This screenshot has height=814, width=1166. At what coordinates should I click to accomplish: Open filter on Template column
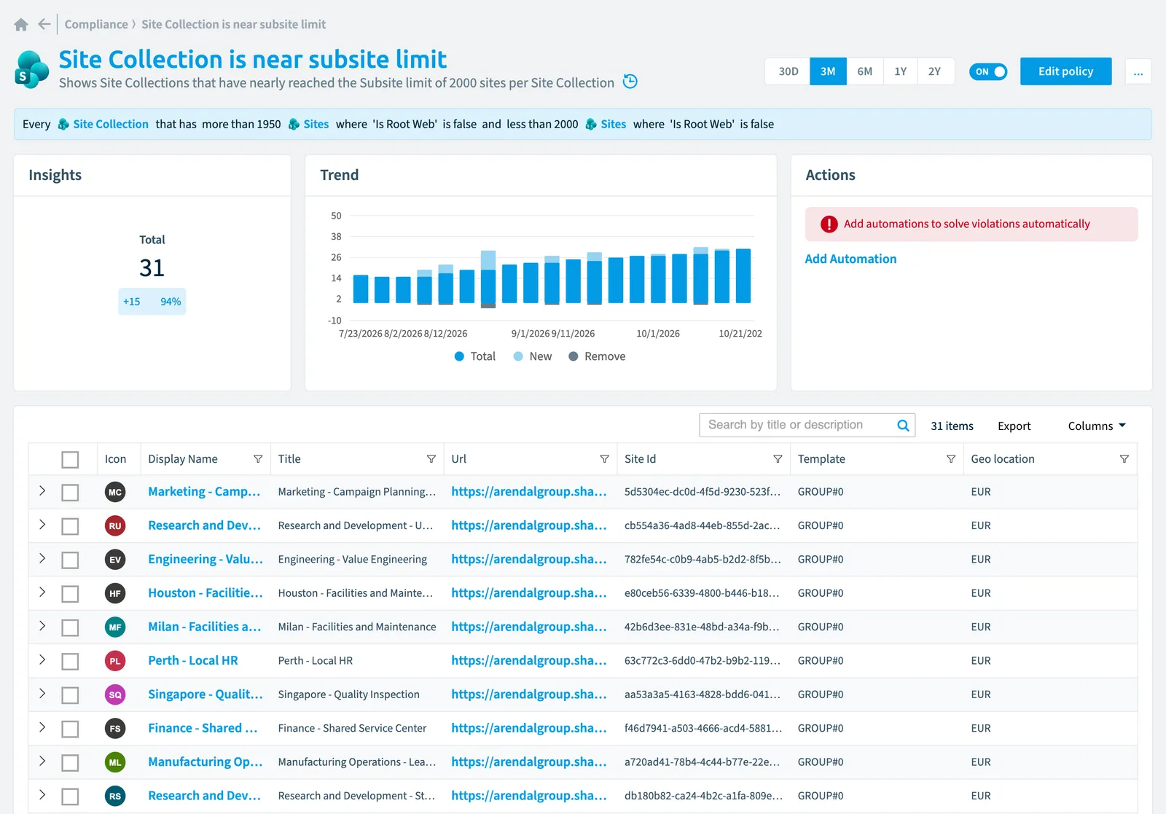point(951,459)
